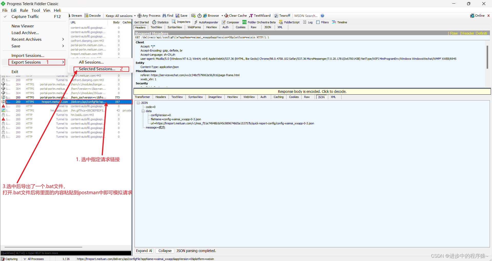The image size is (492, 261).
Task: Click the blue help icon
Action: coord(322,16)
